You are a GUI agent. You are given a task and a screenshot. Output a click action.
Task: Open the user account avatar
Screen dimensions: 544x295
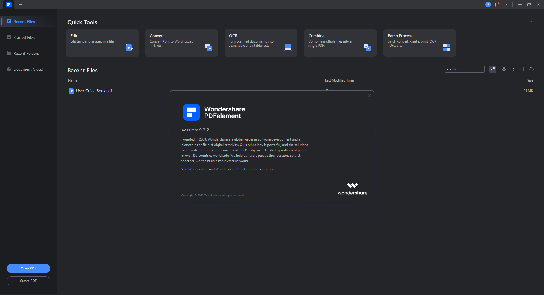[x=488, y=5]
